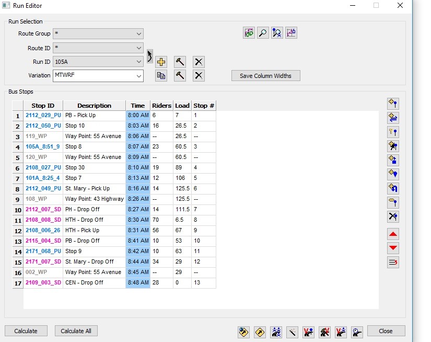Click the magic wand icon
This screenshot has width=431, height=342.
(x=292, y=332)
